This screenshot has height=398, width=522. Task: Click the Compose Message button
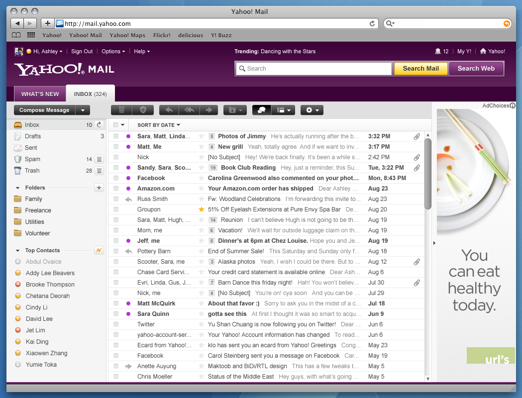pos(44,110)
